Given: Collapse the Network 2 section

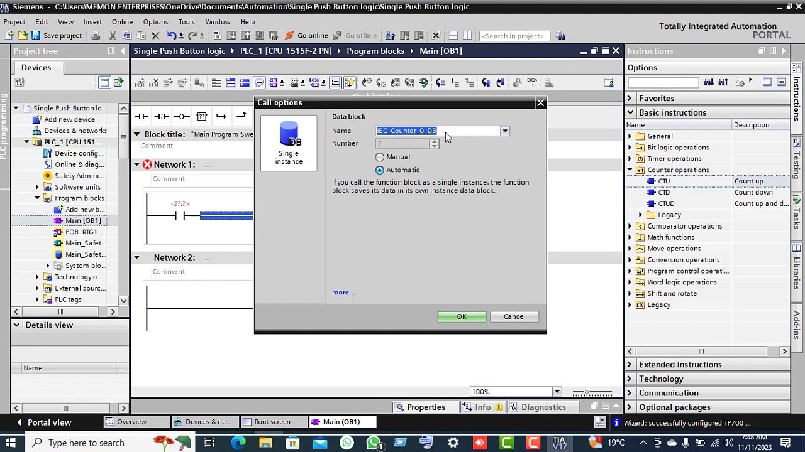Looking at the screenshot, I should (136, 257).
